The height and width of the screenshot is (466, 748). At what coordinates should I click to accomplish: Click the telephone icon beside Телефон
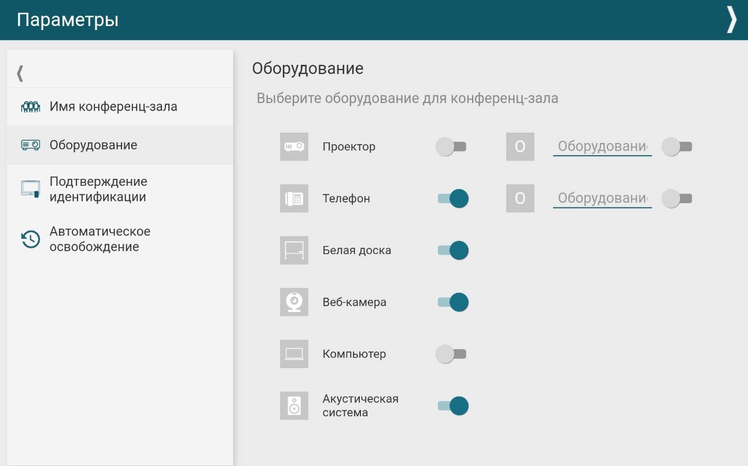(294, 199)
